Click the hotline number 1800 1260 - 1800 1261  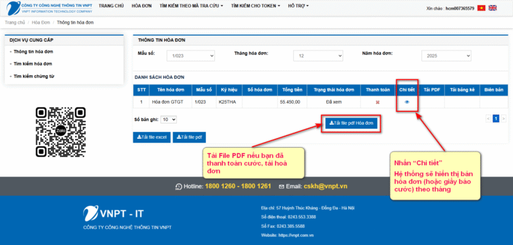pos(238,186)
